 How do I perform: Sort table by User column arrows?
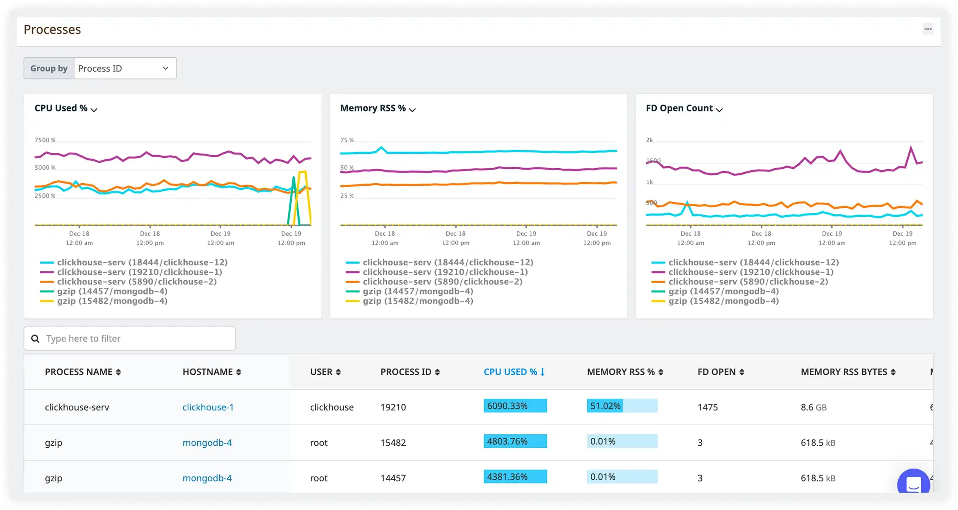click(338, 372)
